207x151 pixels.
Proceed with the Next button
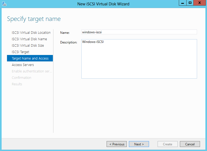coord(139,144)
